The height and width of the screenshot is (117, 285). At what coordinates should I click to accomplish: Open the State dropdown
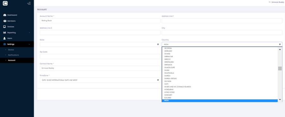[100, 44]
